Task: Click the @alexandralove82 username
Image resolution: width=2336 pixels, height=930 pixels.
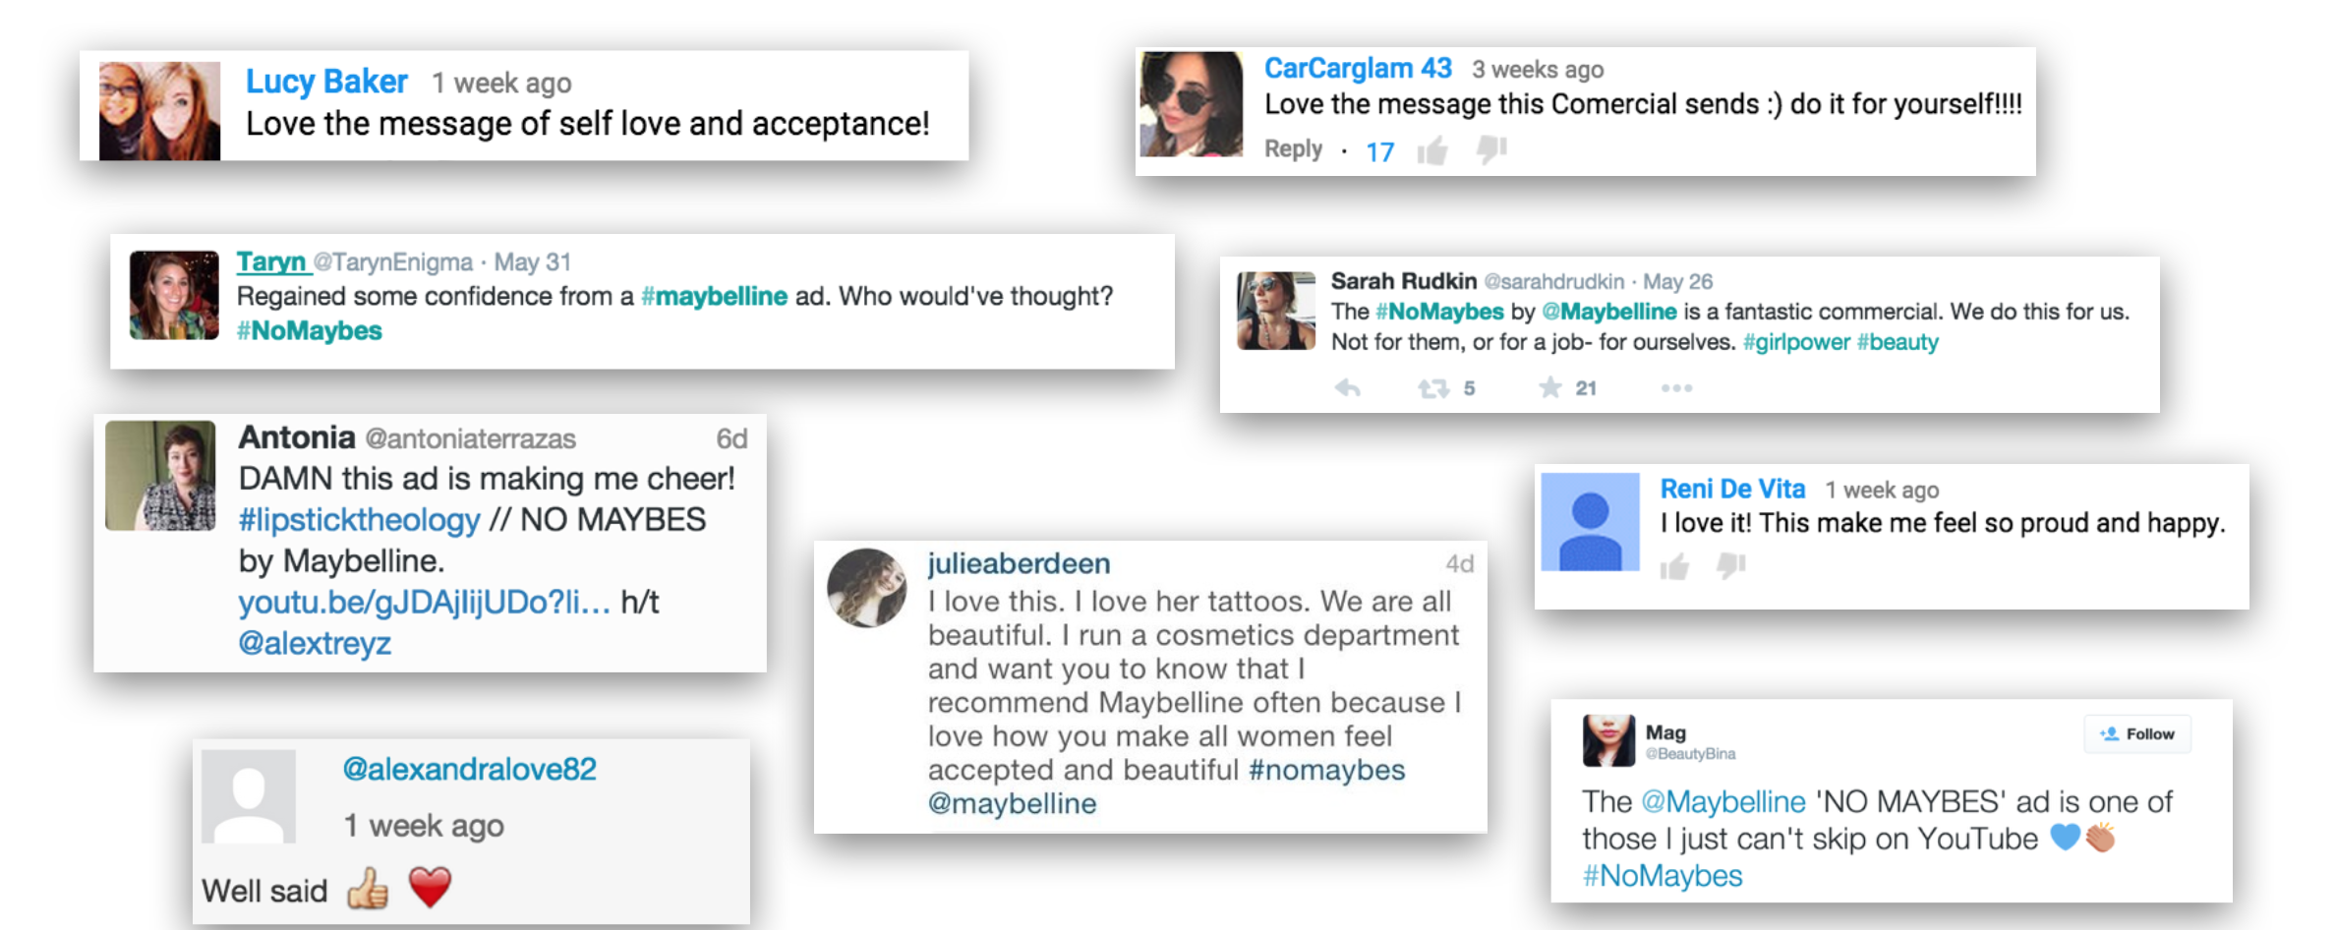Action: pyautogui.click(x=469, y=769)
